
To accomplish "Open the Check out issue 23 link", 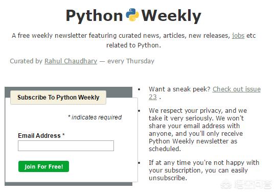I will click(x=204, y=93).
